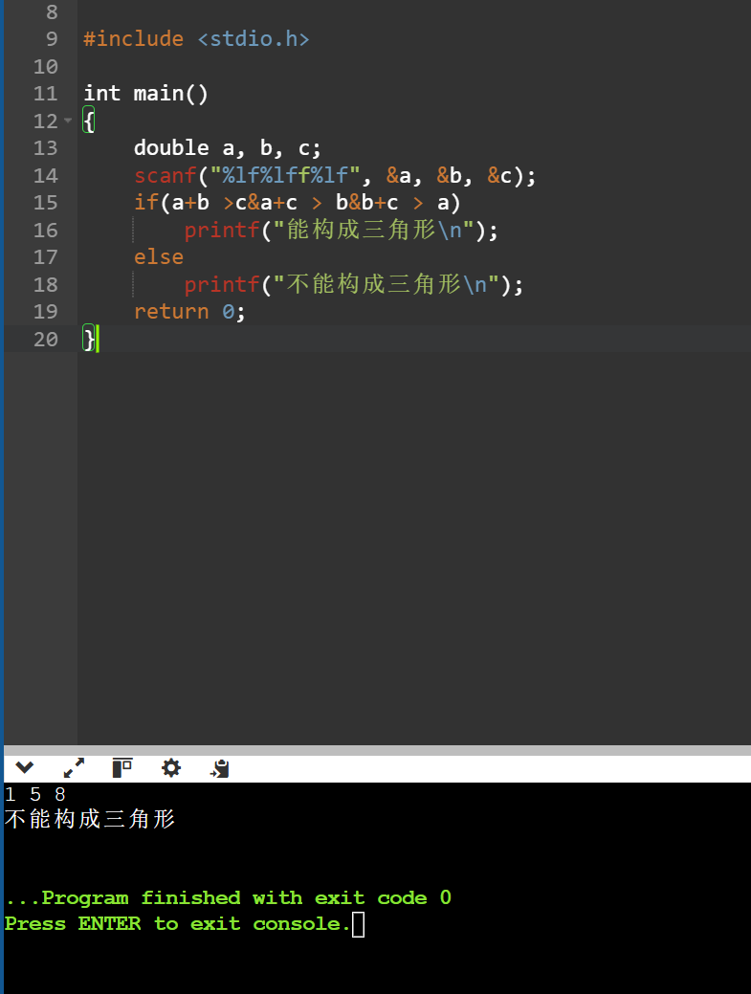This screenshot has height=994, width=751.
Task: Click the 'else' keyword
Action: (x=159, y=257)
